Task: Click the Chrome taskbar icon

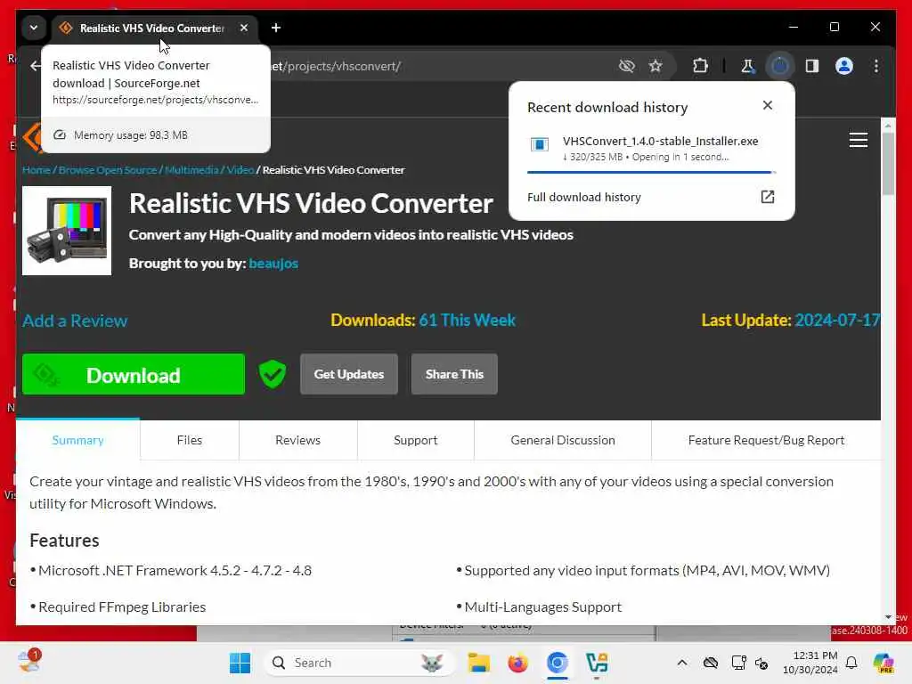Action: (558, 663)
